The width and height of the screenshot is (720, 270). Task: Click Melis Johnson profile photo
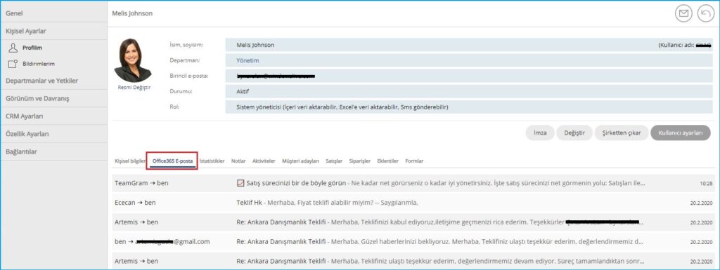point(132,60)
